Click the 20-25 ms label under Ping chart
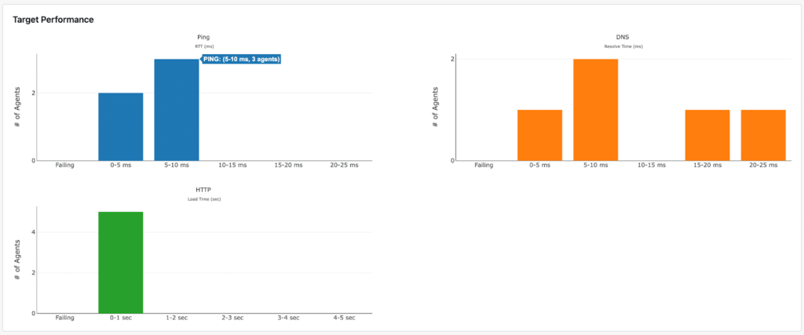 [x=344, y=166]
